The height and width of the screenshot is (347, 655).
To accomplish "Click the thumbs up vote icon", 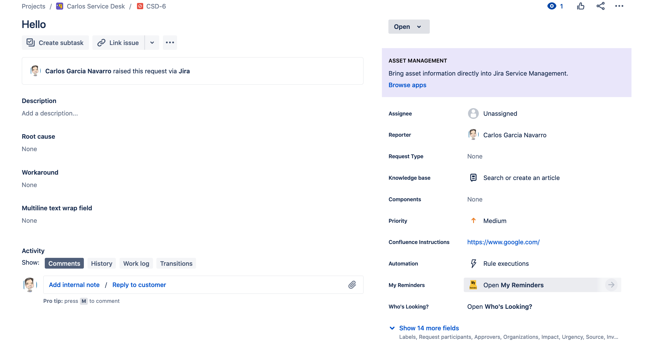I will pos(581,6).
